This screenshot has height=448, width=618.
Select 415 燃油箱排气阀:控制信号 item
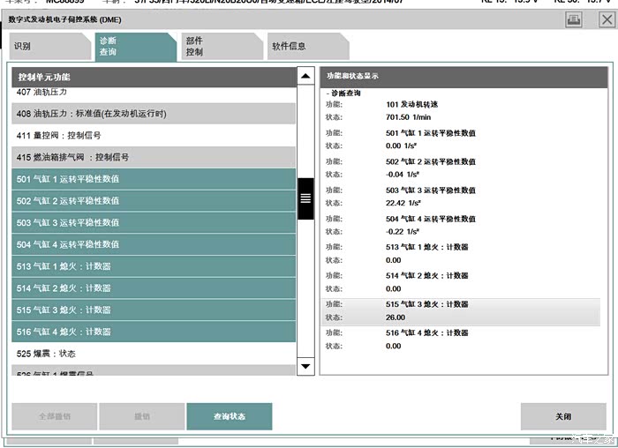click(x=154, y=157)
